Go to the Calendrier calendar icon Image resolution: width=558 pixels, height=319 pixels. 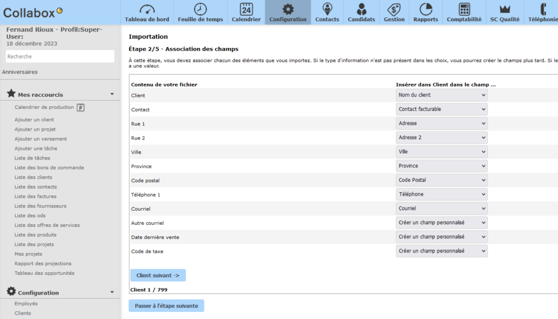[x=246, y=9]
